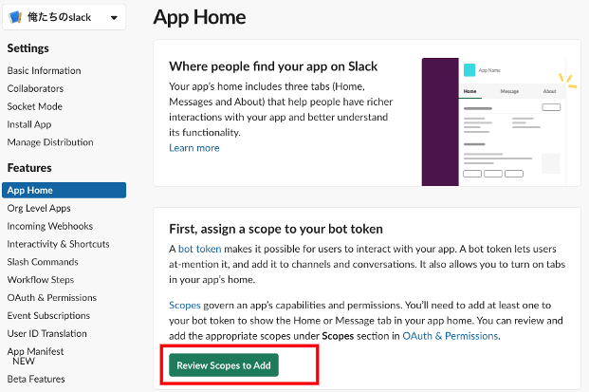589x392 pixels.
Task: Open Slash Commands page
Action: pos(43,262)
